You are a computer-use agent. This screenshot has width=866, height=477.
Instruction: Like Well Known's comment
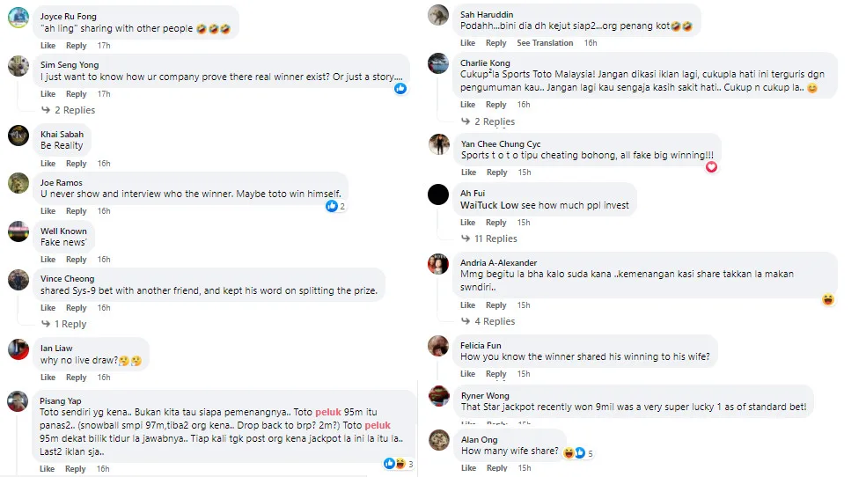pyautogui.click(x=48, y=260)
